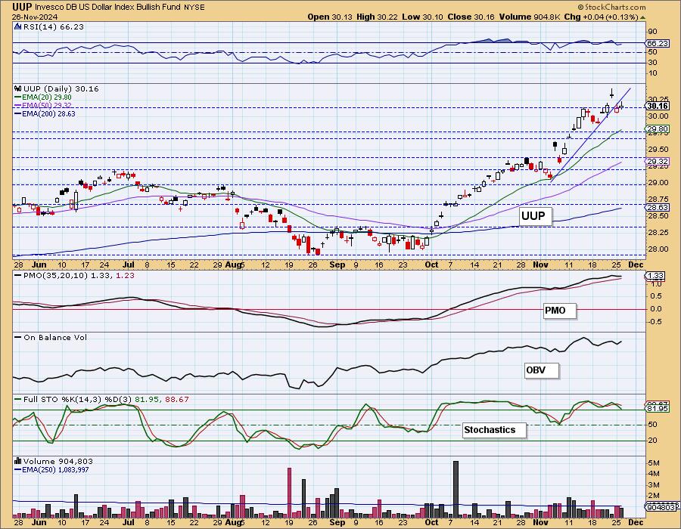Click the NYSE exchange label

click(x=196, y=8)
